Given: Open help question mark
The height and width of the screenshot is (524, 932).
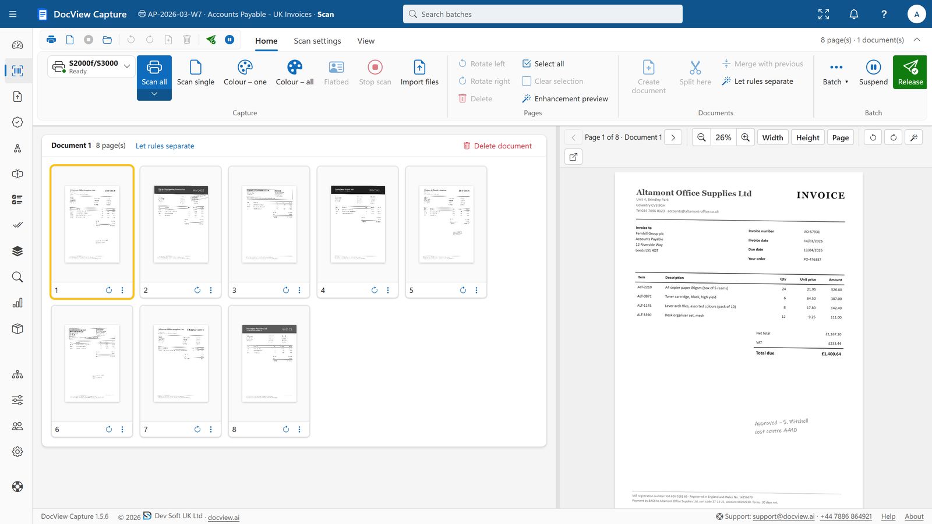Looking at the screenshot, I should 884,14.
